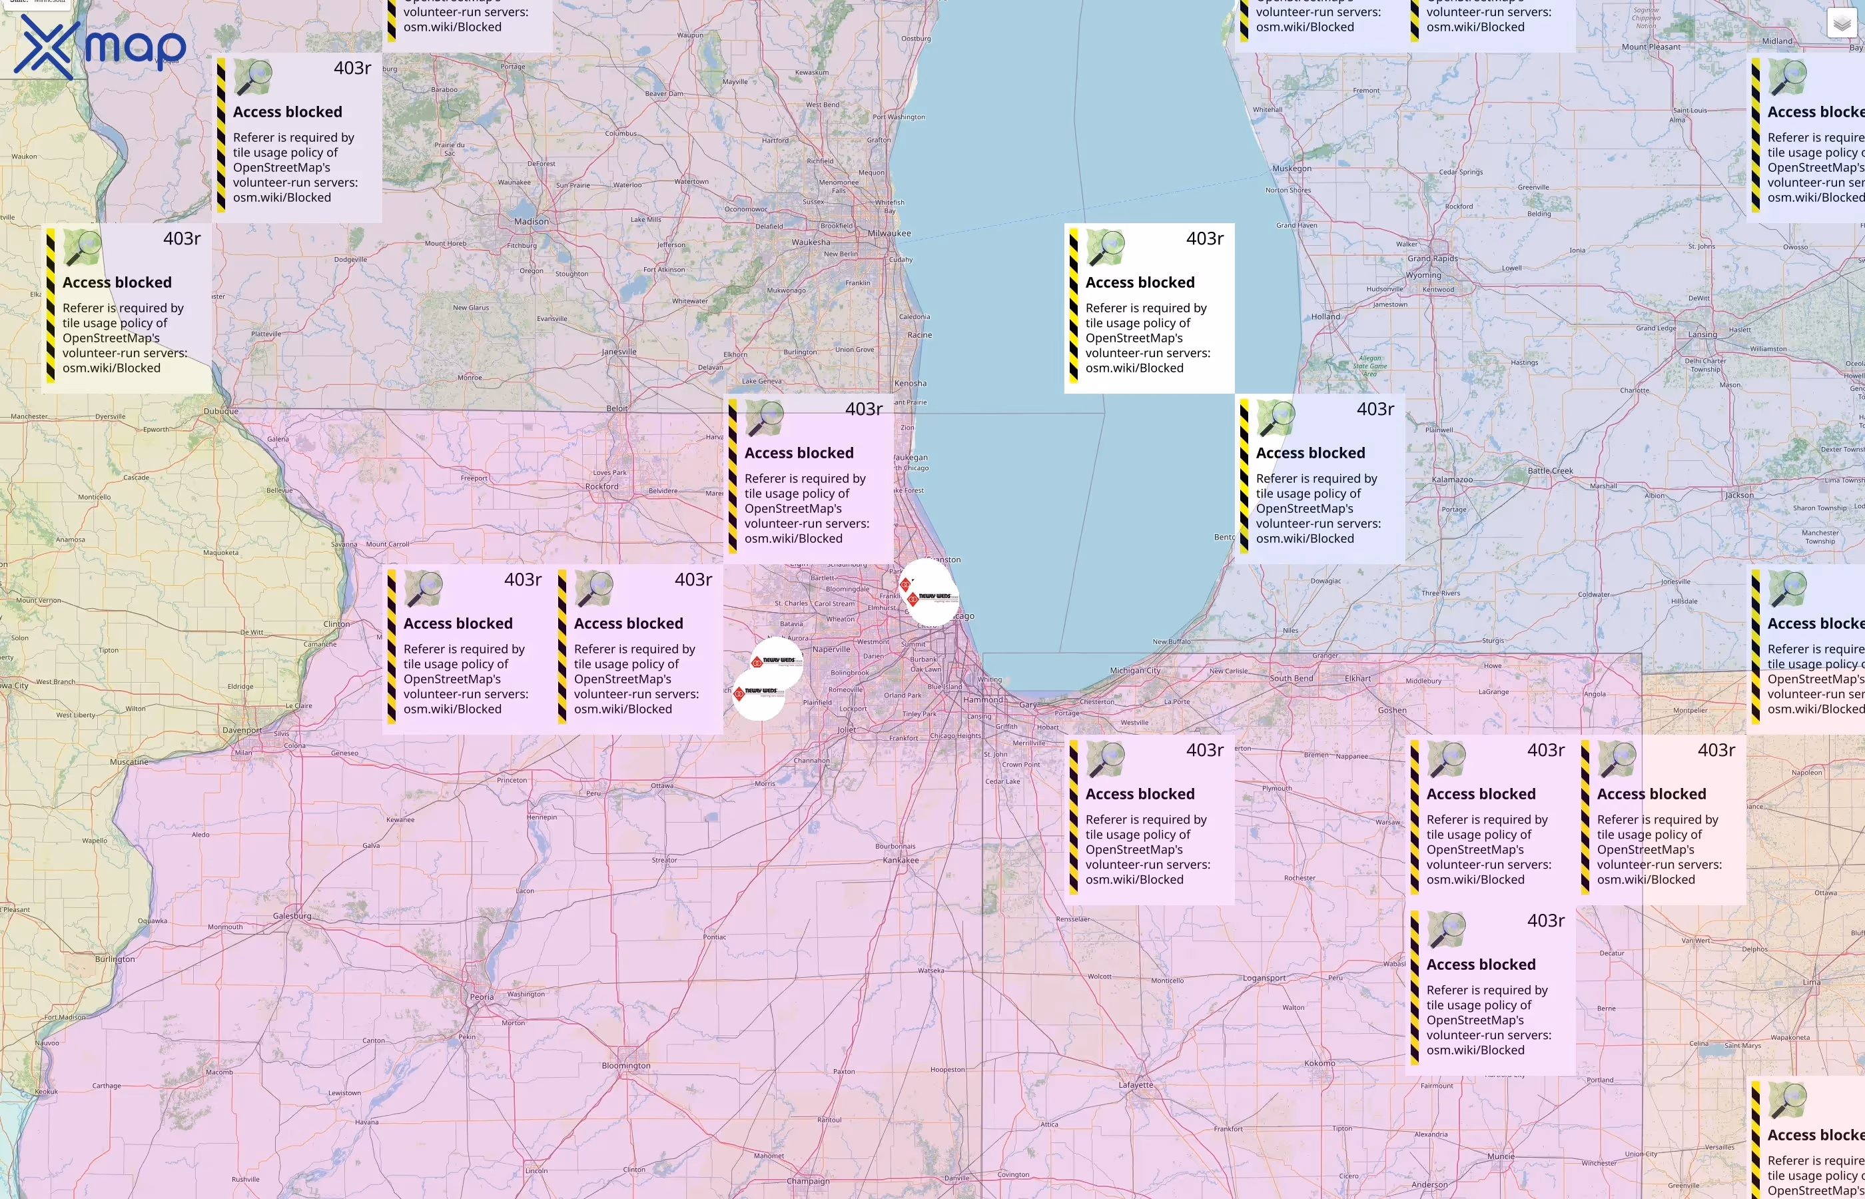Click the Muskegon city label
Image resolution: width=1865 pixels, height=1199 pixels.
click(x=1292, y=168)
